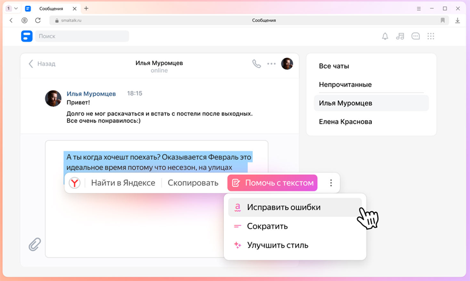Click Помочь с текстом button
This screenshot has height=281, width=470.
point(272,183)
